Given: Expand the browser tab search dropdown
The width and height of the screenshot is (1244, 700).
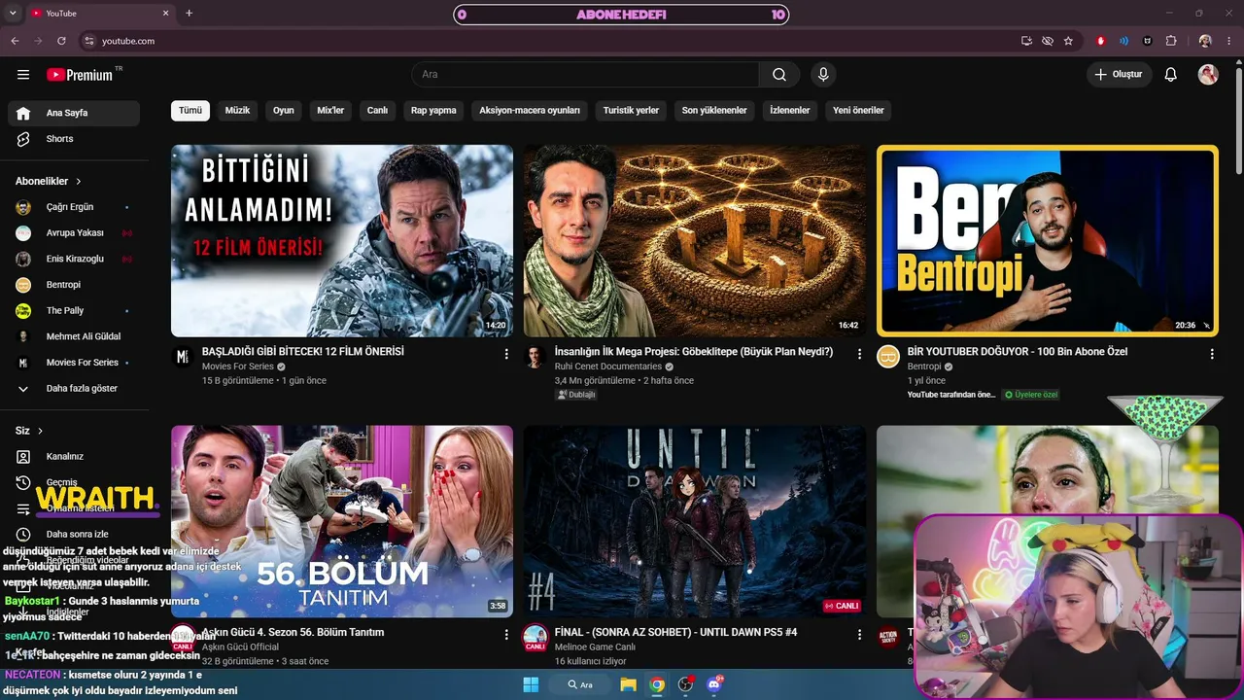Looking at the screenshot, I should coord(13,13).
